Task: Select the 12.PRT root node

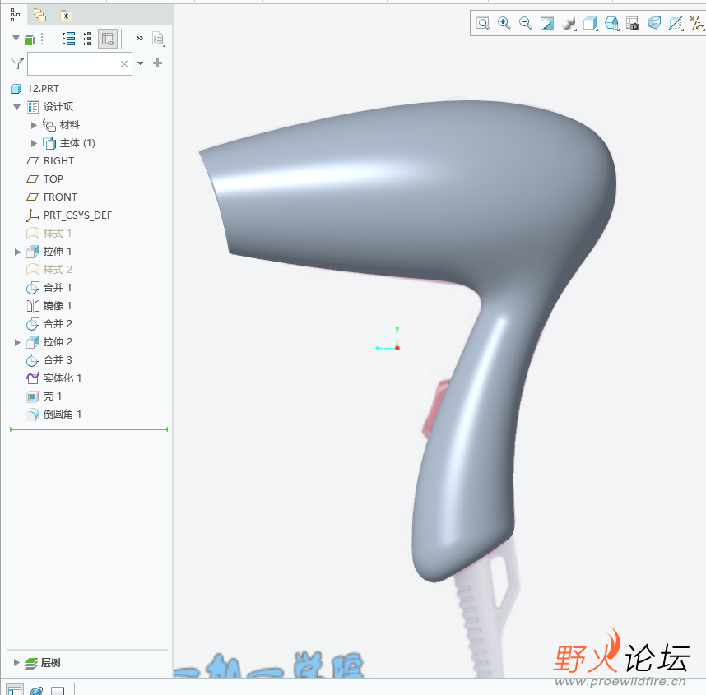Action: (43, 89)
